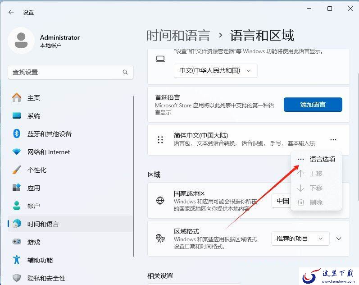Open 游戏 in the sidebar
The image size is (359, 285).
(x=70, y=242)
